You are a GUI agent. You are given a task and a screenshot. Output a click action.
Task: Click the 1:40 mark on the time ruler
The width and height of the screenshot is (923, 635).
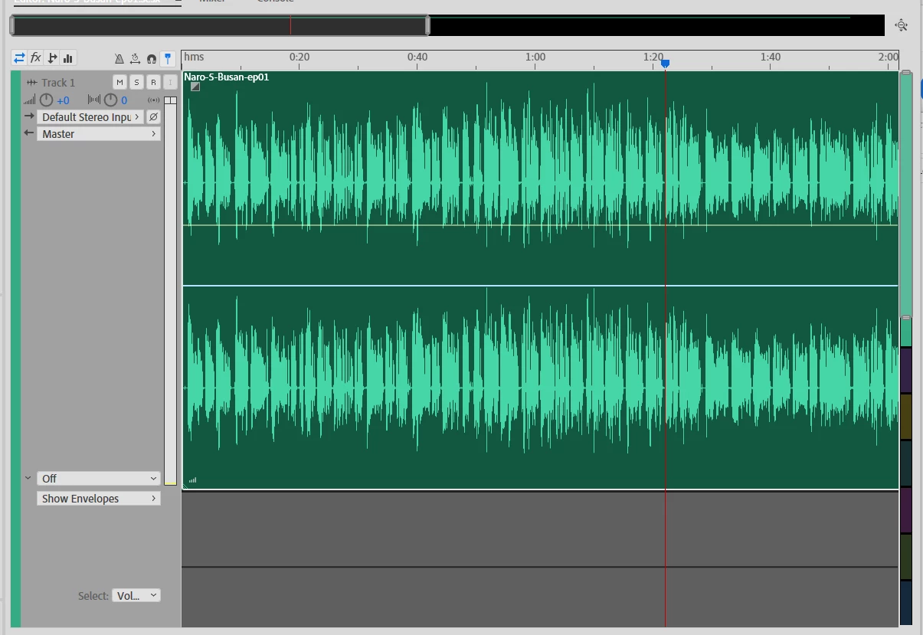(x=771, y=57)
